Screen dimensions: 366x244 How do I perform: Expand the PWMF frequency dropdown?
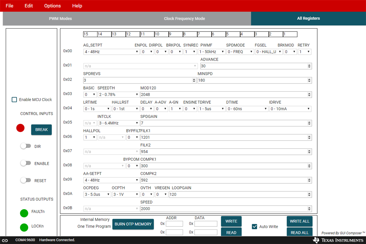point(212,52)
